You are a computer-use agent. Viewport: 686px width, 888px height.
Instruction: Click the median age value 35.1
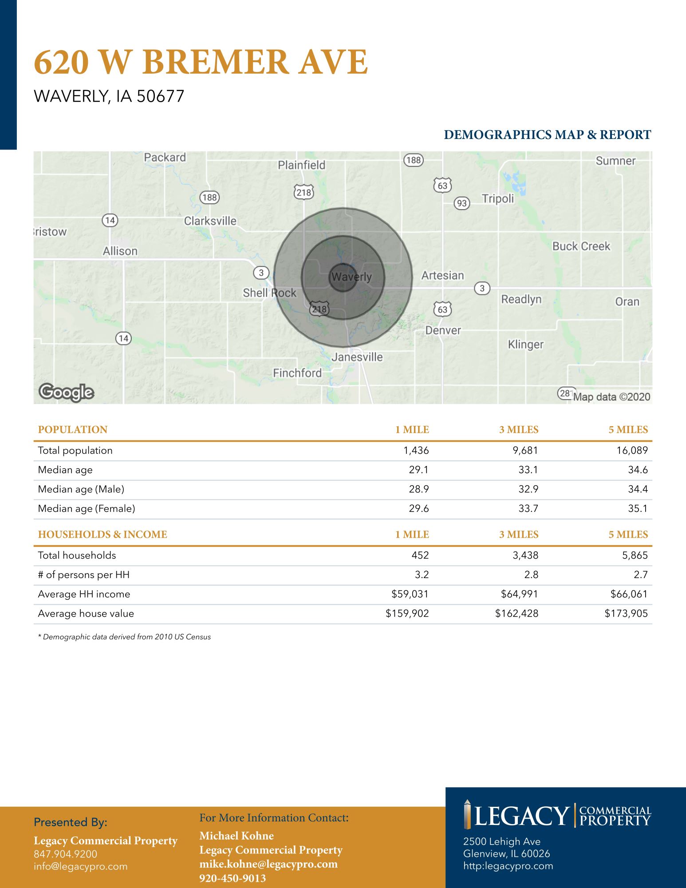(638, 509)
